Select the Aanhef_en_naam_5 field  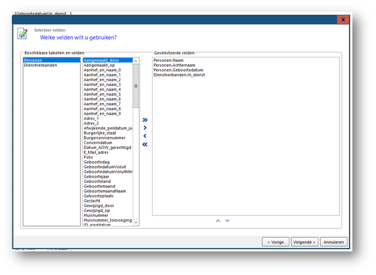108,94
